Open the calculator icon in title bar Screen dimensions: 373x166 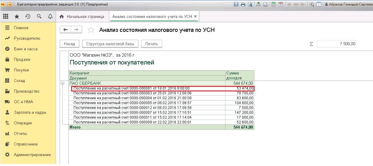273,4
